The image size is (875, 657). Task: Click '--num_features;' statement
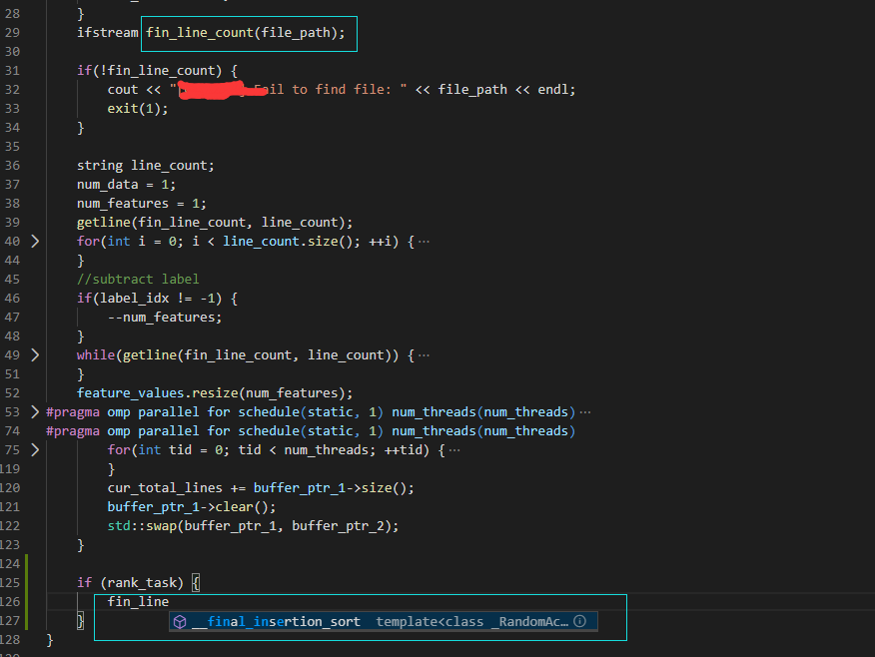pos(165,318)
